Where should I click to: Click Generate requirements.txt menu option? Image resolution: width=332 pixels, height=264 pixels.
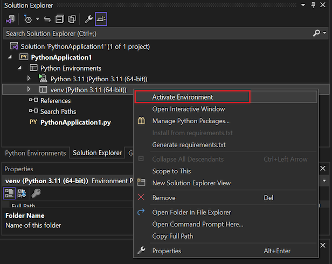tap(189, 144)
